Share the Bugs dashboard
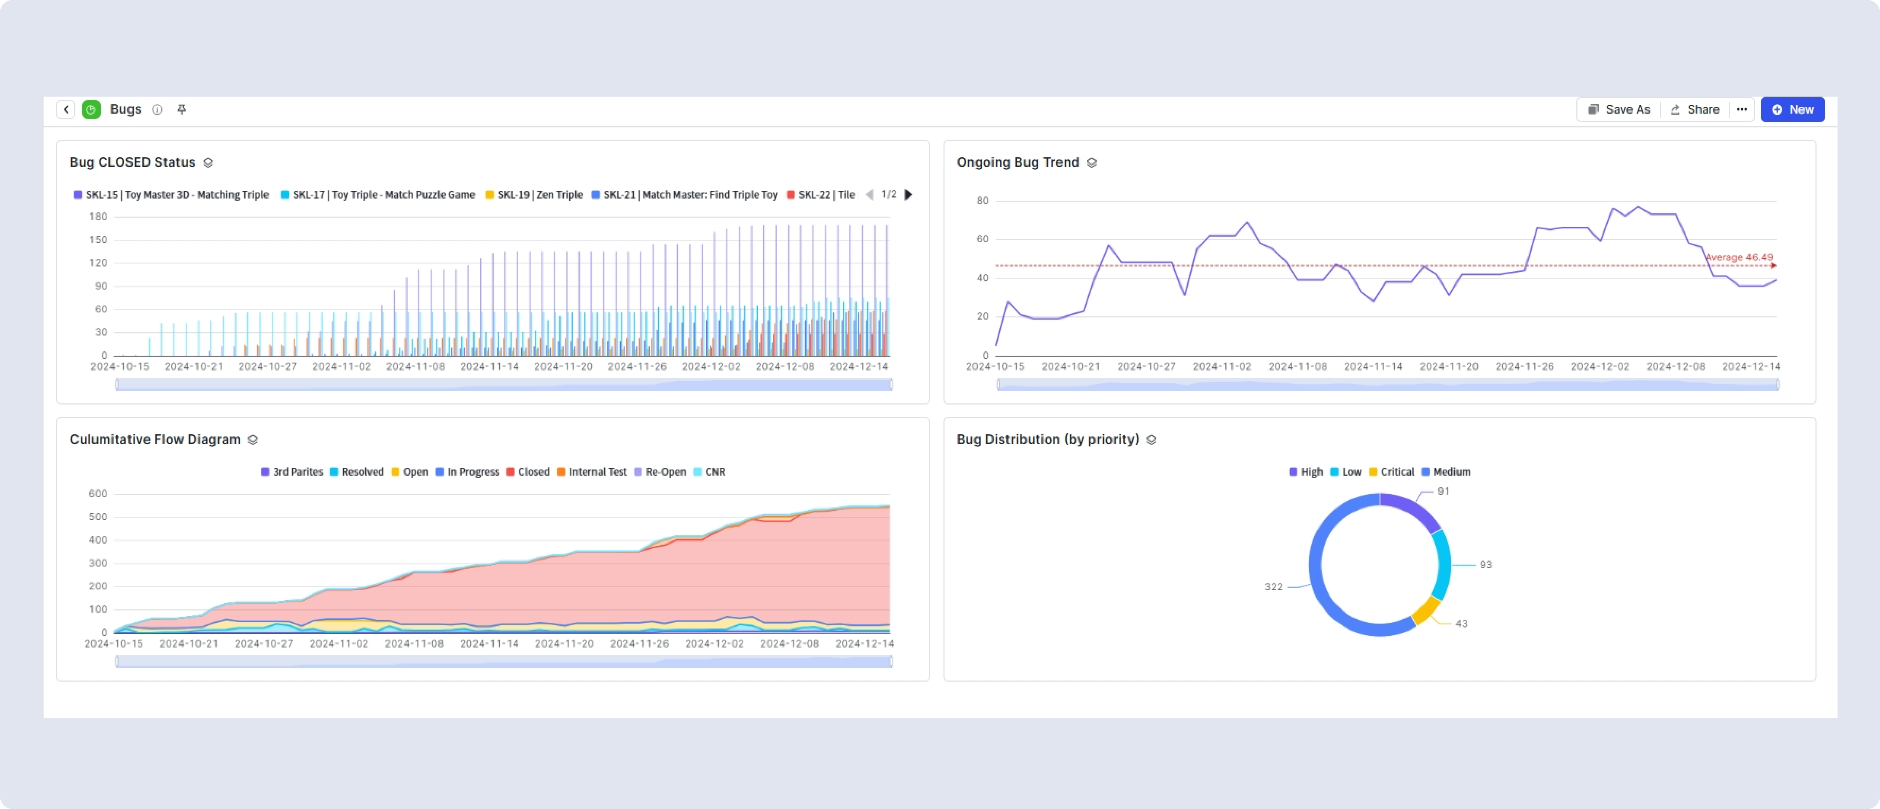Screen dimensions: 1880x809 point(1695,109)
